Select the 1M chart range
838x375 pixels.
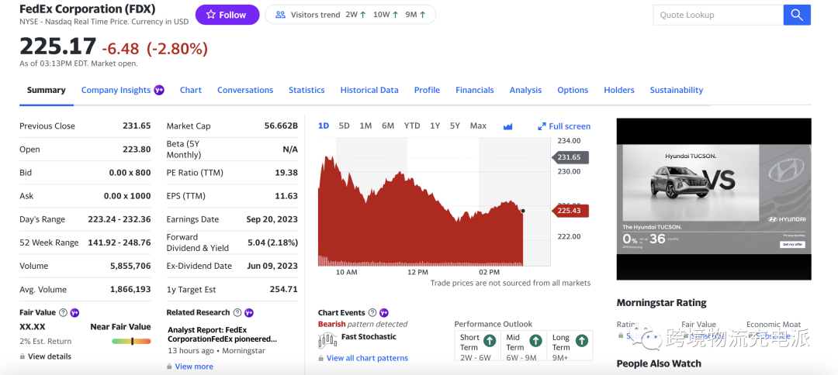(x=365, y=126)
